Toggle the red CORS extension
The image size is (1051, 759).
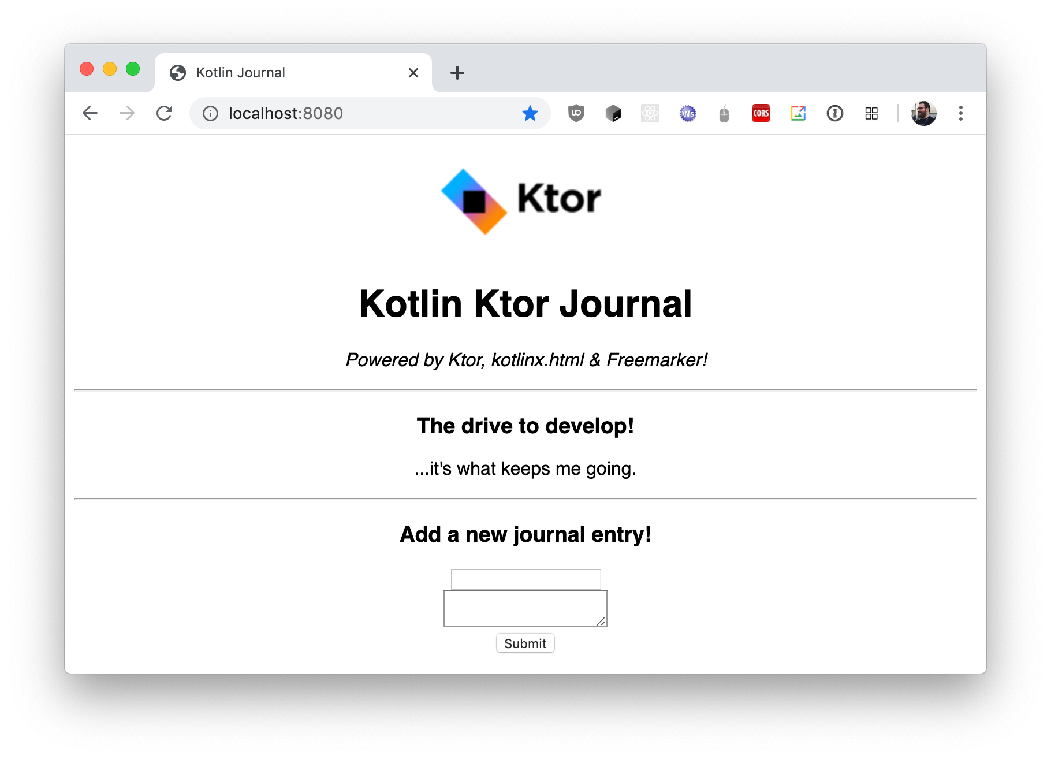(761, 113)
